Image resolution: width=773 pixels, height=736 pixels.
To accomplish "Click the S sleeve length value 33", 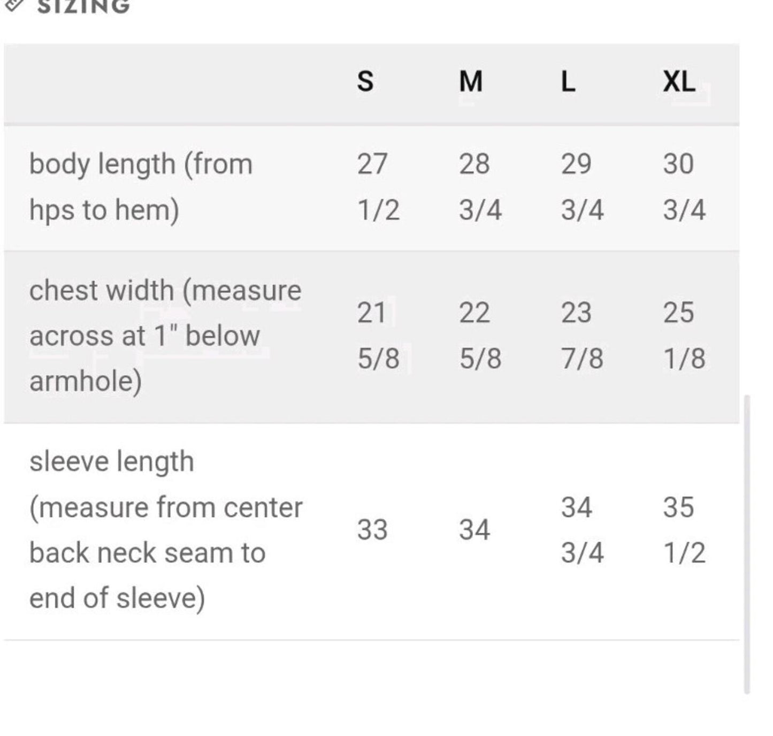I will [372, 530].
